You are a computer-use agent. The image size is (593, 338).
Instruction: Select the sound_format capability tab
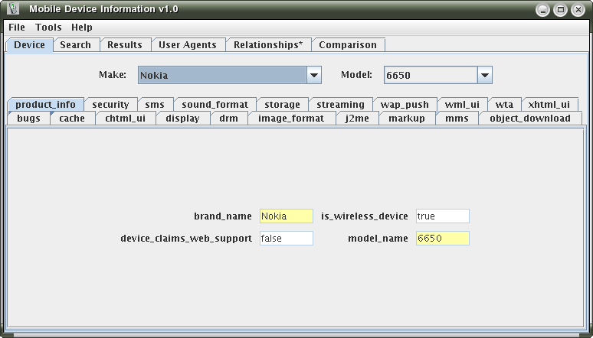(x=215, y=105)
